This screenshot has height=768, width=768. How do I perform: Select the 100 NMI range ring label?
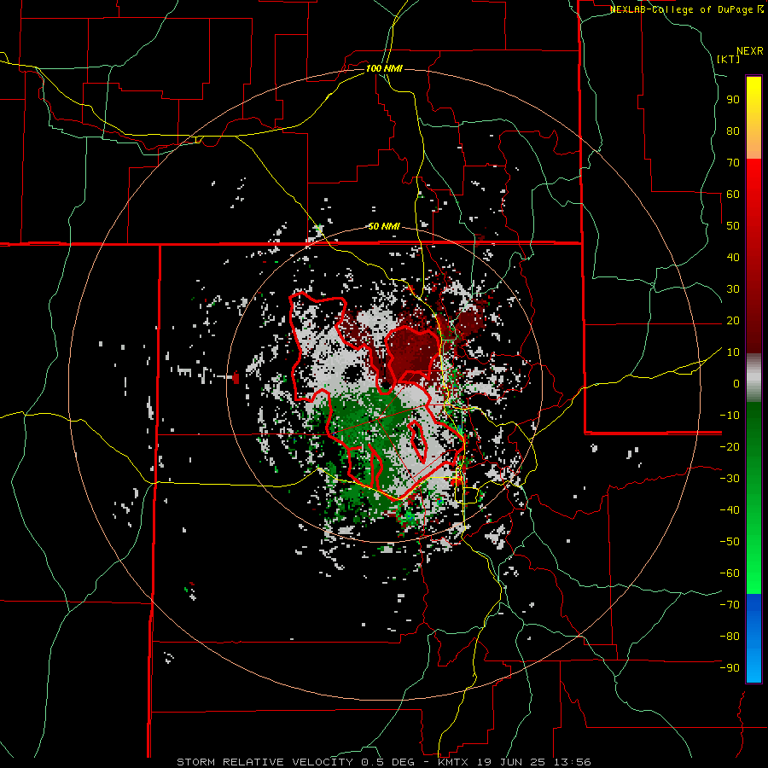pyautogui.click(x=384, y=68)
